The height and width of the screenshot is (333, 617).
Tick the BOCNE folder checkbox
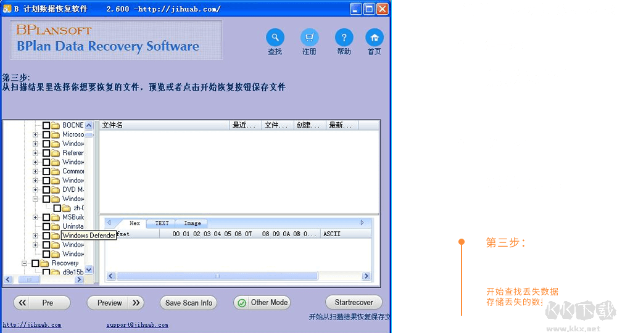tap(46, 125)
